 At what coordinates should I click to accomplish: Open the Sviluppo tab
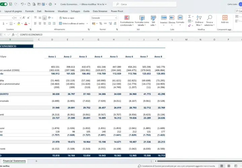pyautogui.click(x=75, y=11)
